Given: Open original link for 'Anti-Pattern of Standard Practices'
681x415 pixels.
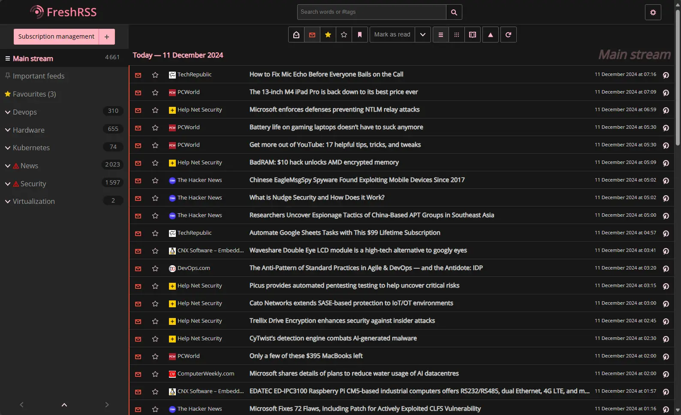Looking at the screenshot, I should (666, 269).
